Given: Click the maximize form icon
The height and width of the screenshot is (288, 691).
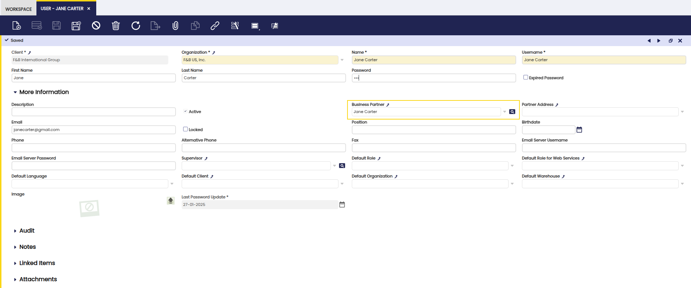Looking at the screenshot, I should pos(671,41).
